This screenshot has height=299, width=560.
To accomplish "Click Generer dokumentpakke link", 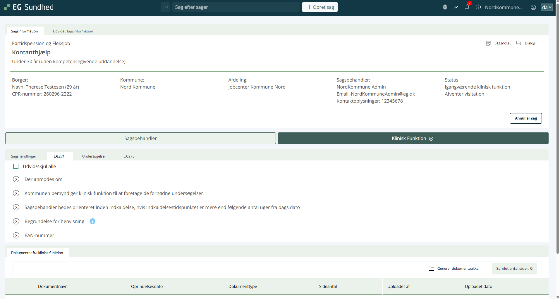I will pos(458,268).
